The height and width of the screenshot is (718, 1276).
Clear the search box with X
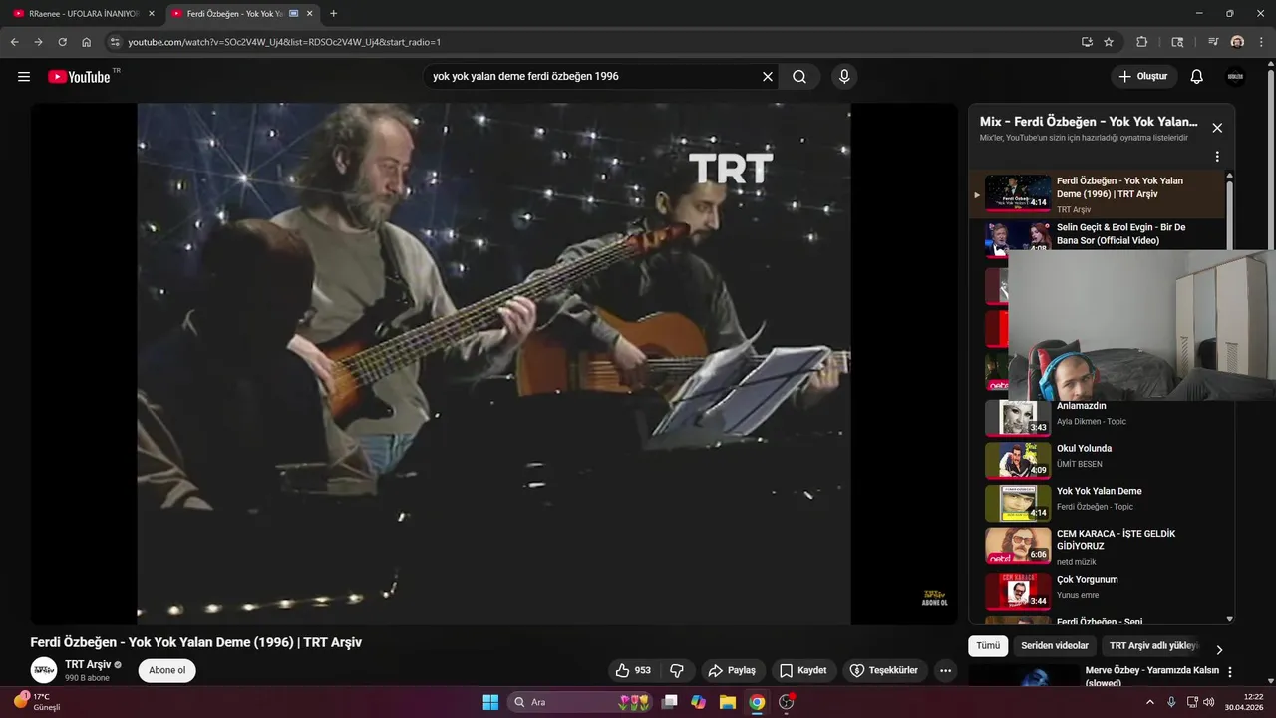tap(768, 77)
